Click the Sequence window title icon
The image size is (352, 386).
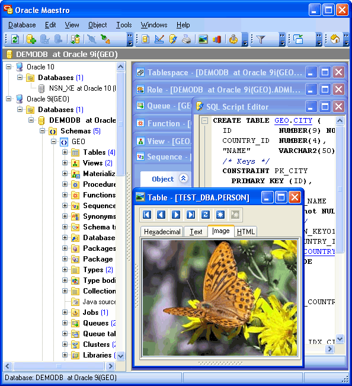click(140, 157)
